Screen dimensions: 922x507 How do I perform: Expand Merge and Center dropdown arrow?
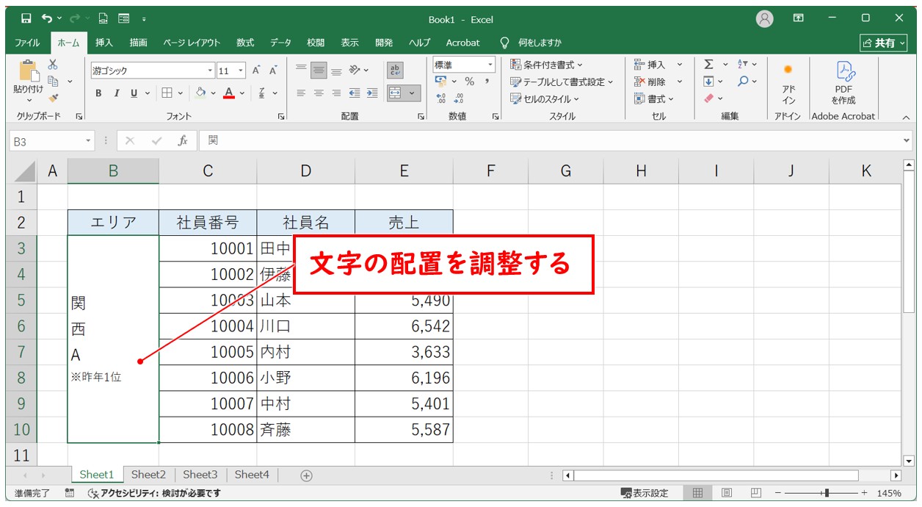click(x=413, y=93)
